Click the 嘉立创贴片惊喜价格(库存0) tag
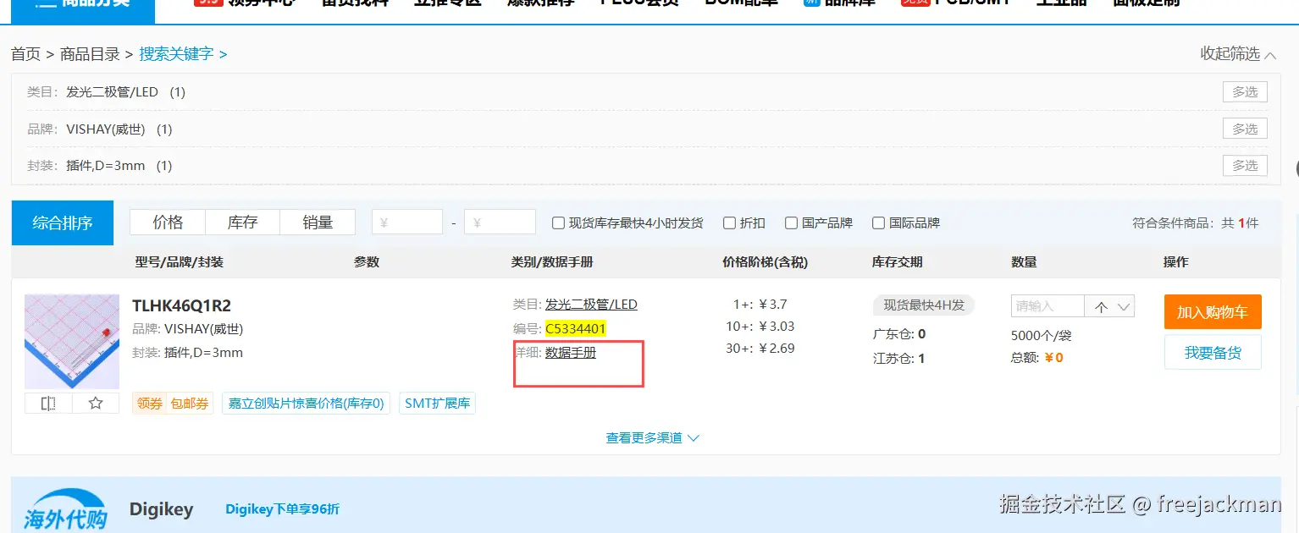This screenshot has height=533, width=1299. click(306, 403)
